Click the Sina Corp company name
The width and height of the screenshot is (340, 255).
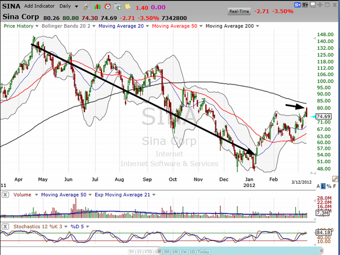pyautogui.click(x=21, y=17)
